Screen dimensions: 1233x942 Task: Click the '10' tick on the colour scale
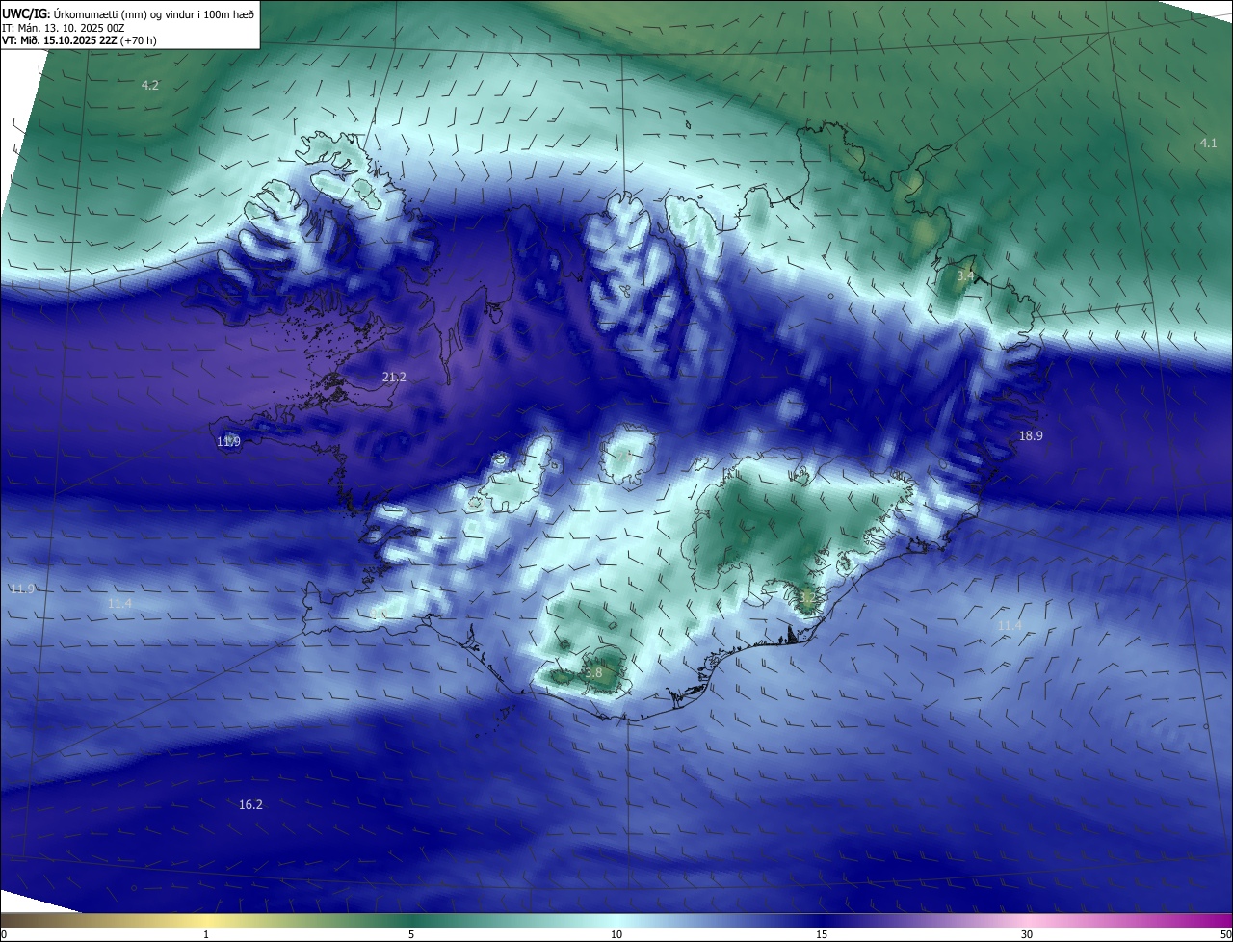[x=616, y=934]
